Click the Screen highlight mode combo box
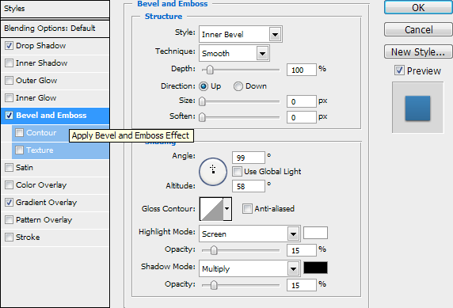 [x=249, y=234]
